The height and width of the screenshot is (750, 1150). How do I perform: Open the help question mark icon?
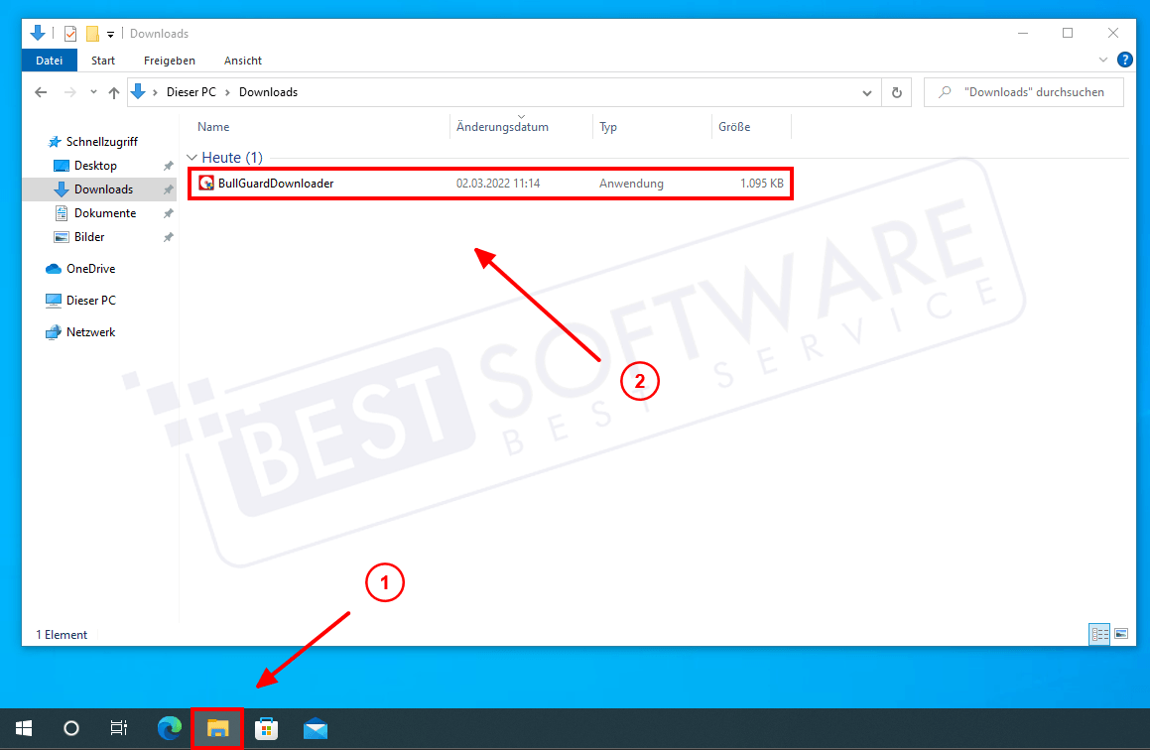coord(1124,61)
